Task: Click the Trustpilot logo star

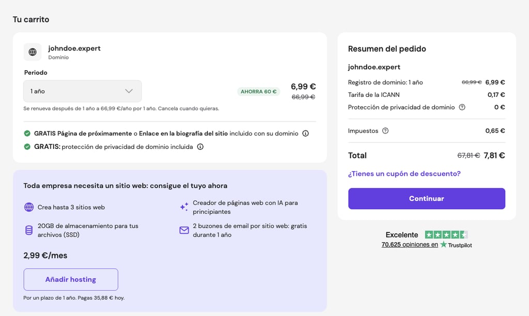Action: pyautogui.click(x=443, y=245)
